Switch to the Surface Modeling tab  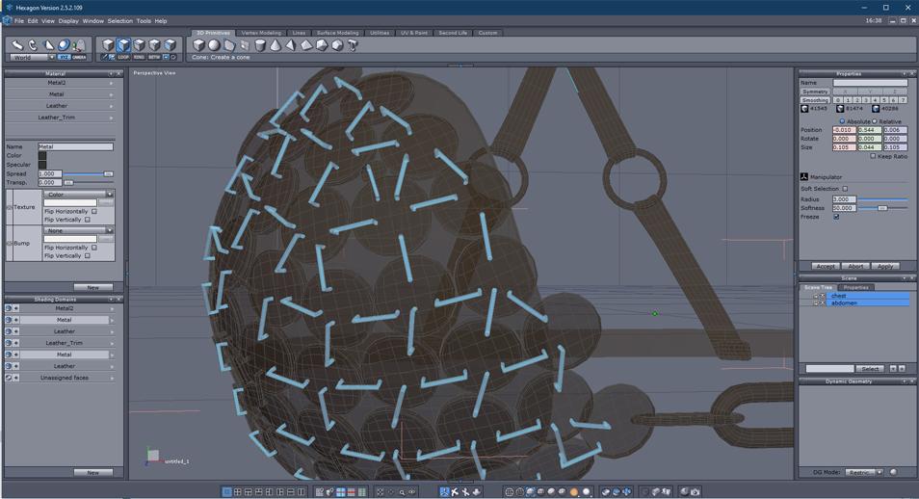click(x=337, y=33)
